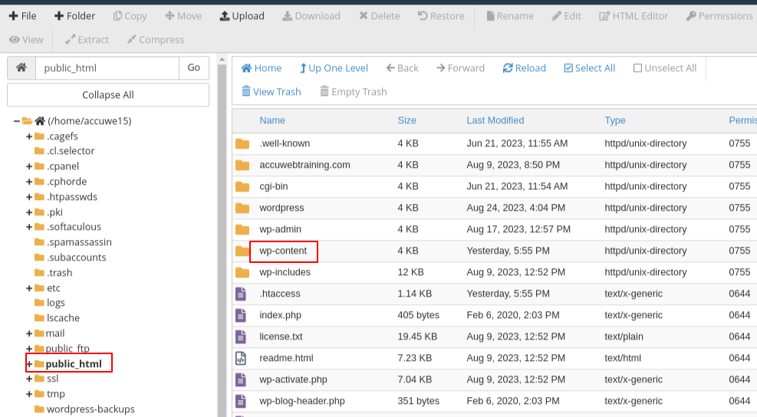Click the Extract toolbar button

pyautogui.click(x=87, y=40)
